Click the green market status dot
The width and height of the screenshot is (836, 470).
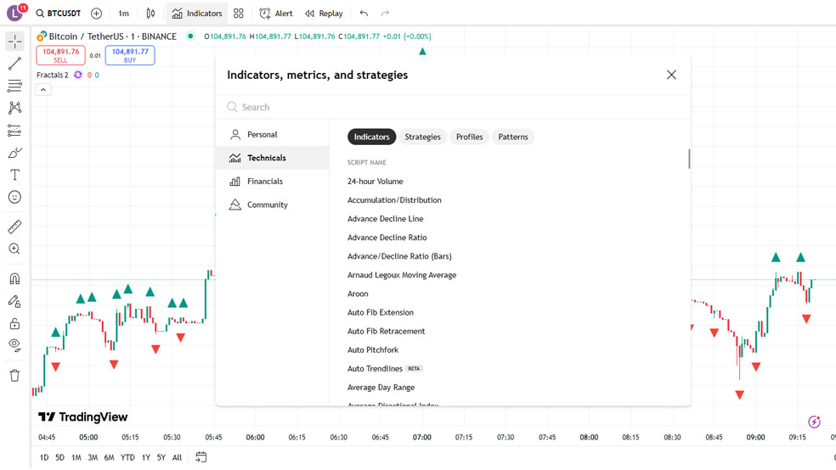coord(190,36)
